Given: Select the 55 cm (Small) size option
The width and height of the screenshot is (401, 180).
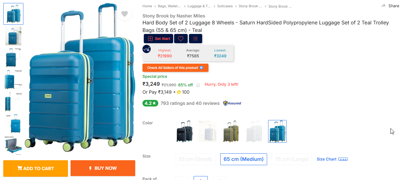Looking at the screenshot, I should point(195,159).
